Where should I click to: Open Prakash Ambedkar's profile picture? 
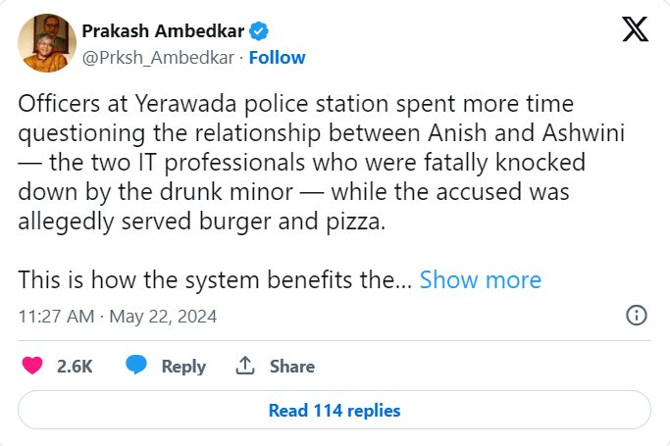[x=47, y=43]
